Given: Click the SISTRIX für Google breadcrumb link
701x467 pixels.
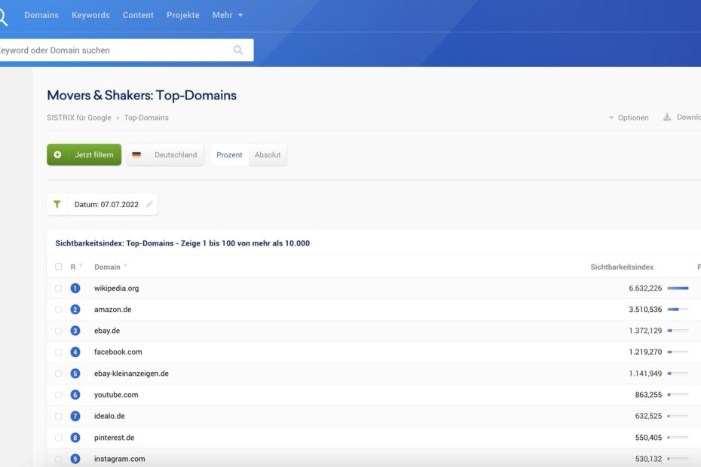Looking at the screenshot, I should 79,118.
